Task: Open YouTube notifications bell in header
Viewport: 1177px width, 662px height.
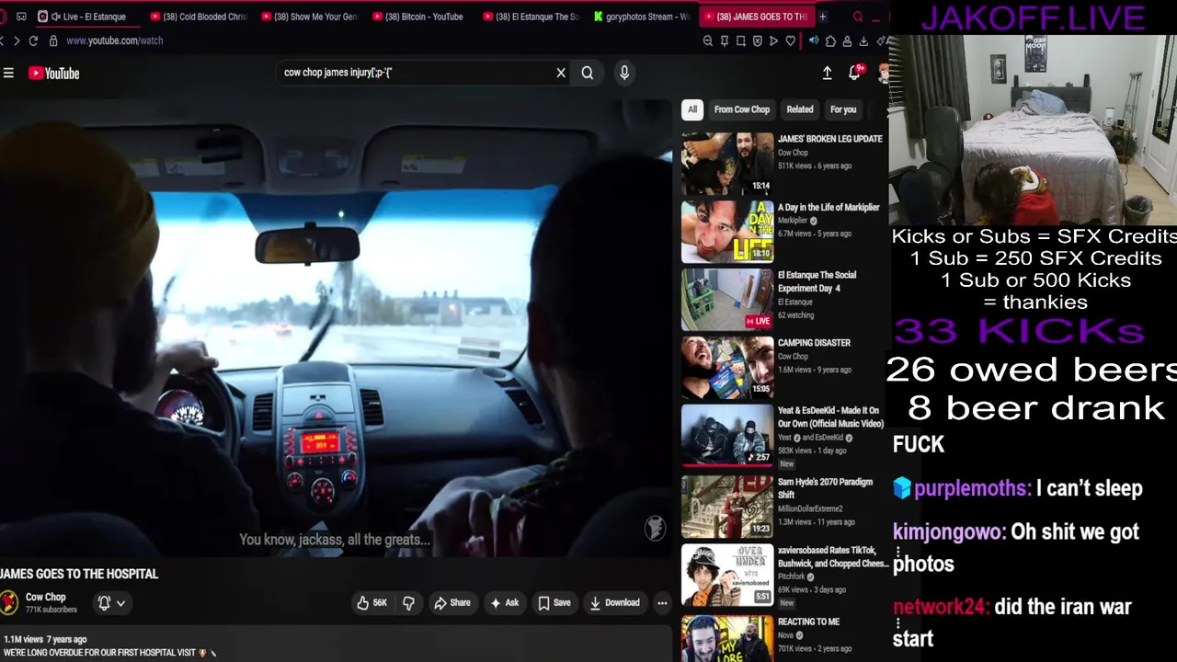Action: pyautogui.click(x=854, y=73)
